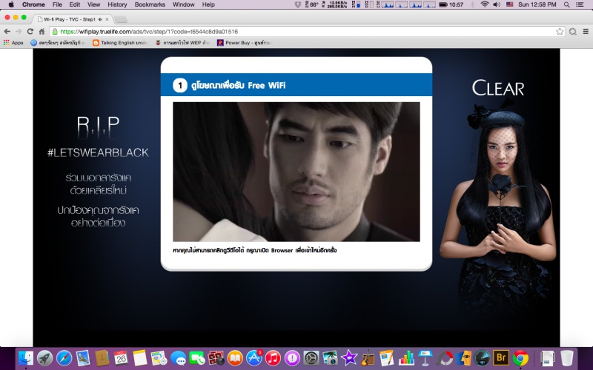The width and height of the screenshot is (593, 370).
Task: Open the History menu
Action: click(117, 4)
